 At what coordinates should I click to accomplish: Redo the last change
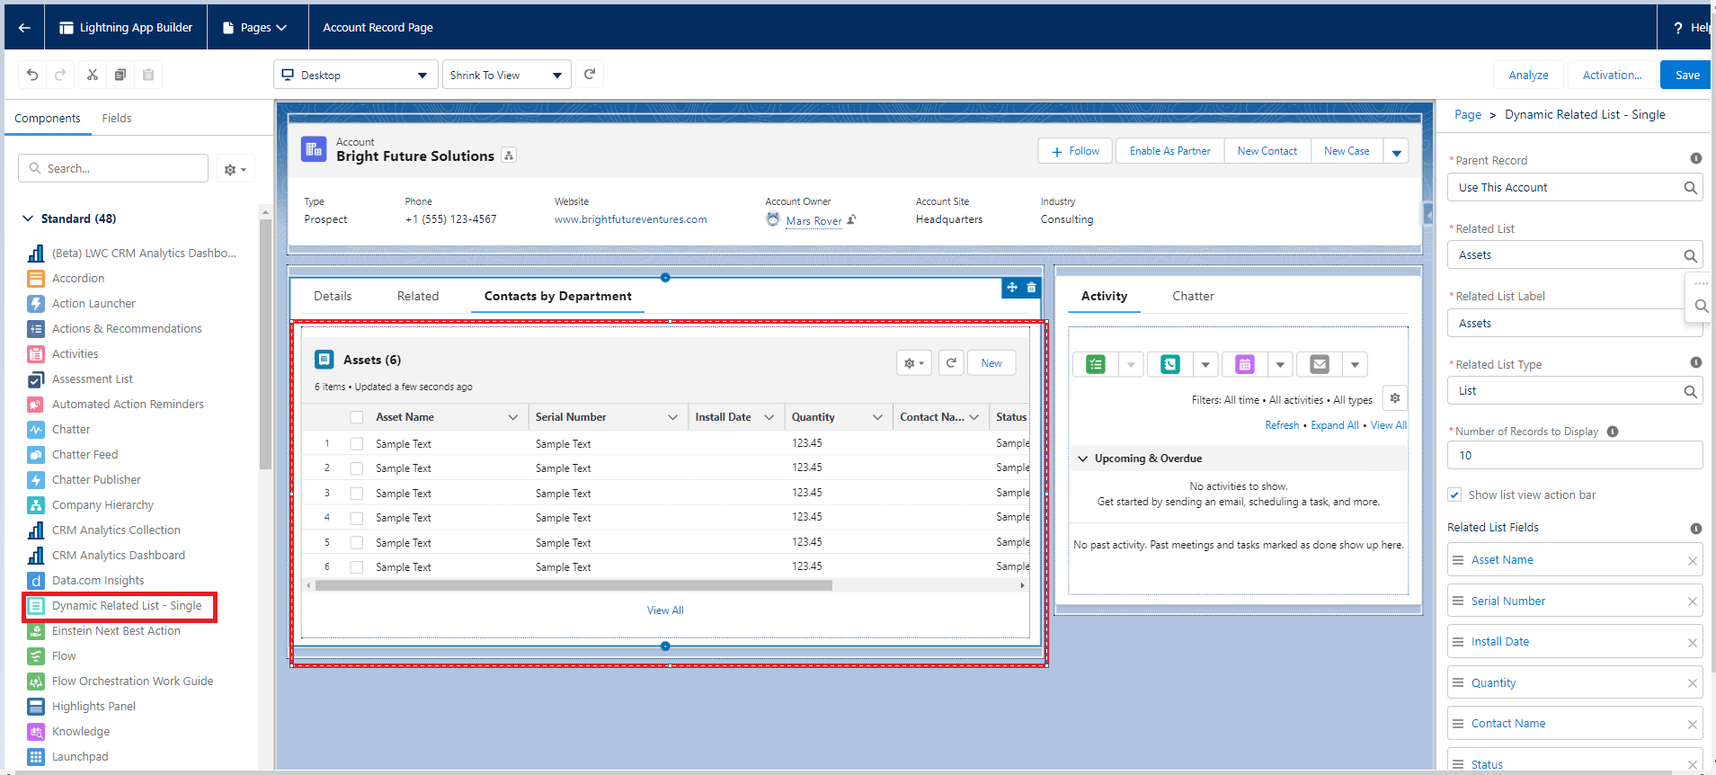(x=60, y=75)
